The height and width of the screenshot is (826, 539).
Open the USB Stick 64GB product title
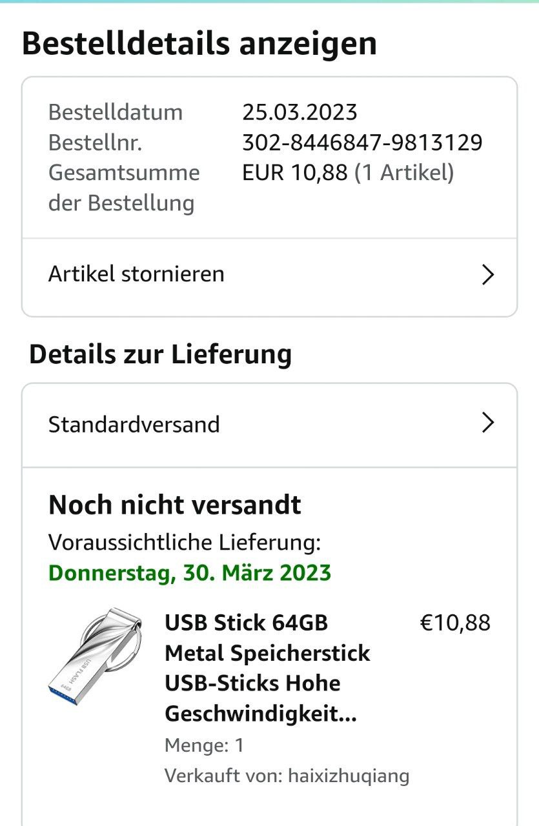tap(267, 669)
